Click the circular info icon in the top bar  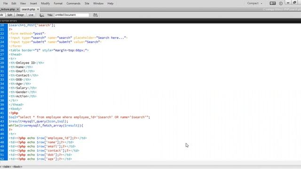point(281,3)
